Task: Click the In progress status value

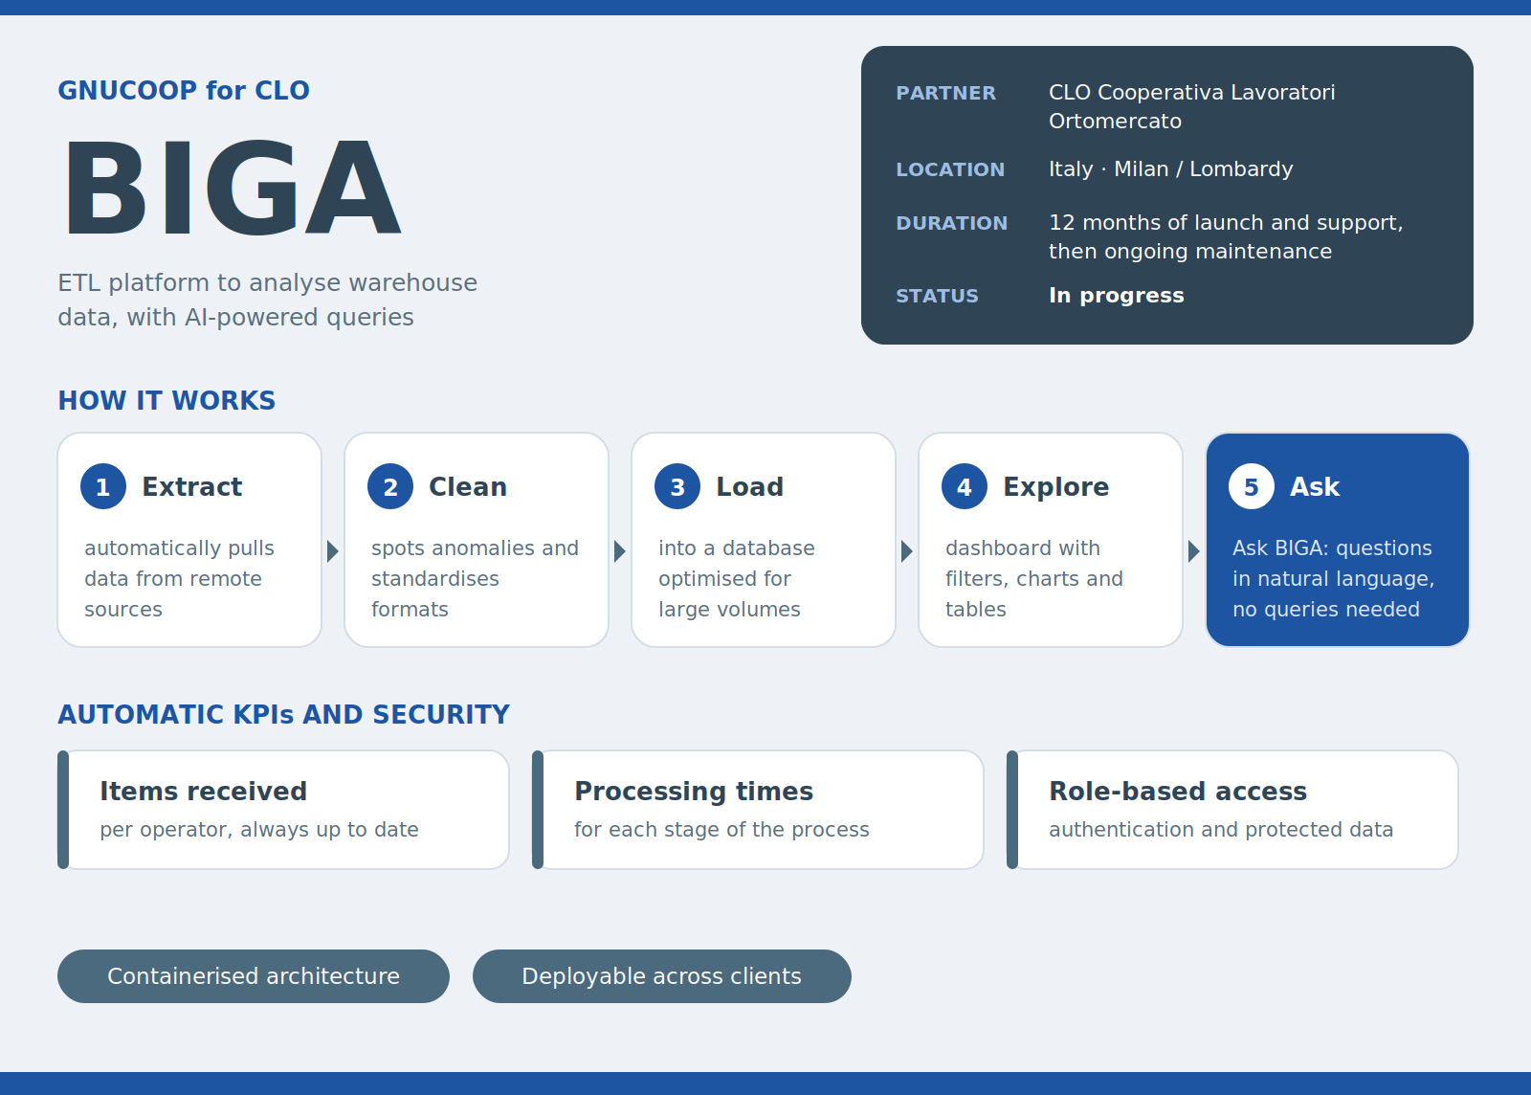Action: pyautogui.click(x=1117, y=296)
